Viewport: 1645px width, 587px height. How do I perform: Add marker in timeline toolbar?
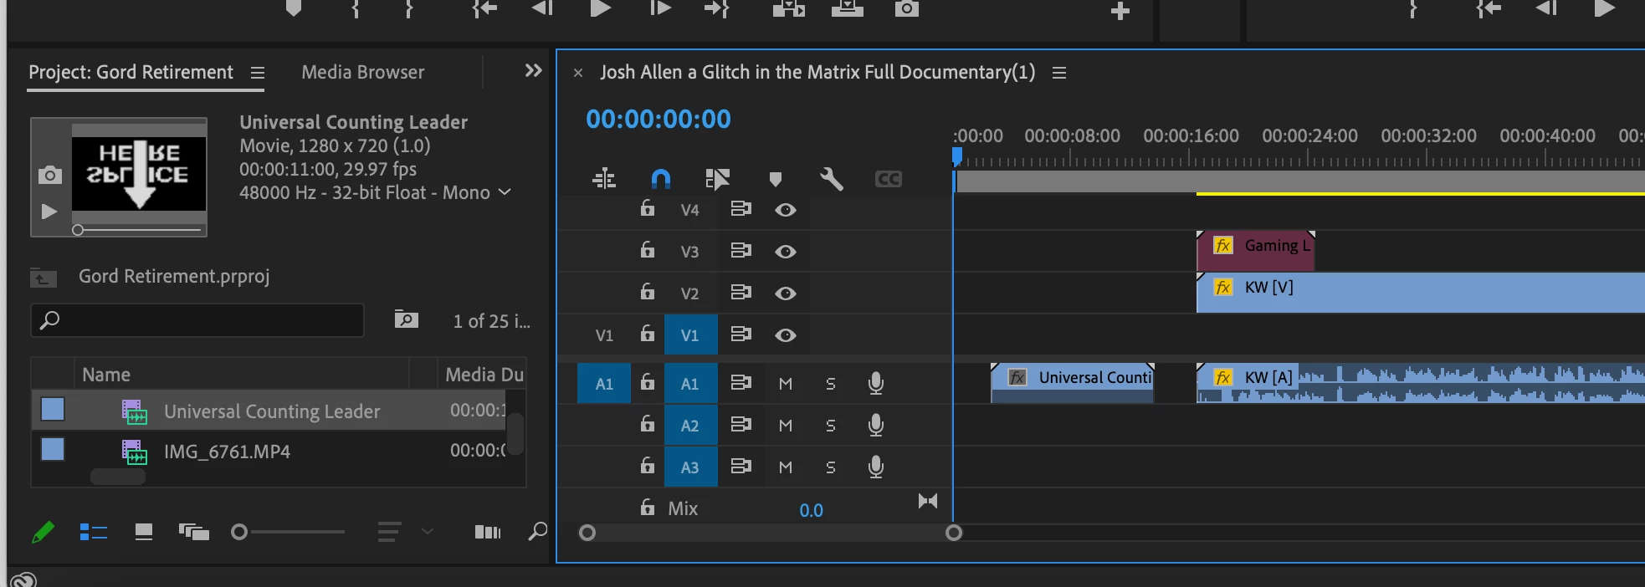pyautogui.click(x=775, y=179)
